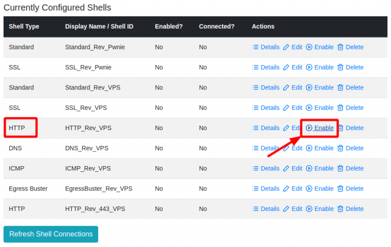
Task: Open Details link for SSL_Rev_VPS
Action: [270, 108]
